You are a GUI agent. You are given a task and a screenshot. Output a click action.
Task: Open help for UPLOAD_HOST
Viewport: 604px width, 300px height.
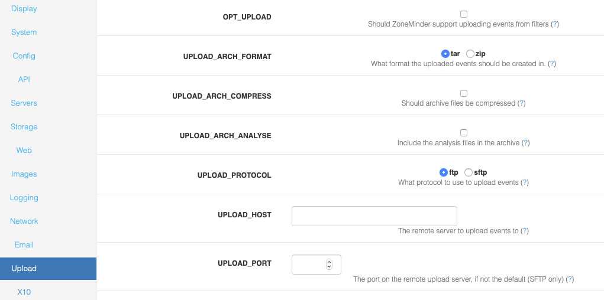pyautogui.click(x=525, y=231)
